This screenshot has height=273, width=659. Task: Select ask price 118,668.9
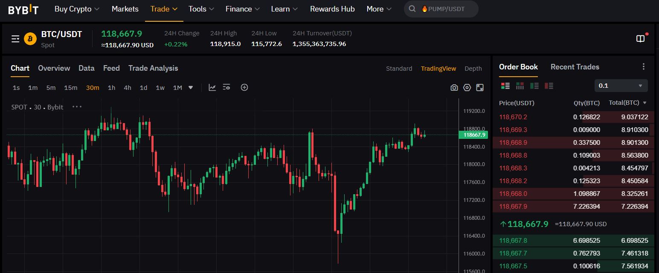pyautogui.click(x=513, y=143)
